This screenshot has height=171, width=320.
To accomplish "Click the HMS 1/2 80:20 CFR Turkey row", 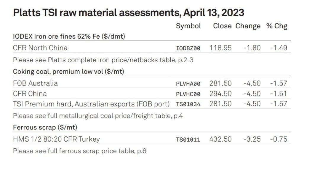I will click(x=152, y=139).
